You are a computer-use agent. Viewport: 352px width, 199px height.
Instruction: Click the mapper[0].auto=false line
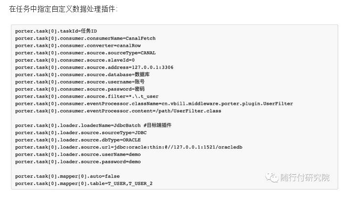coord(67,176)
